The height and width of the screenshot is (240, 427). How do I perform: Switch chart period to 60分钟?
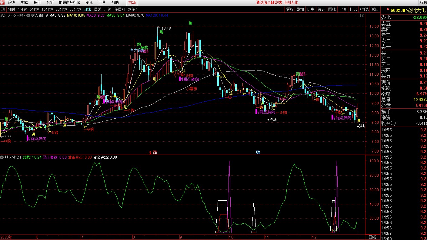click(75, 9)
